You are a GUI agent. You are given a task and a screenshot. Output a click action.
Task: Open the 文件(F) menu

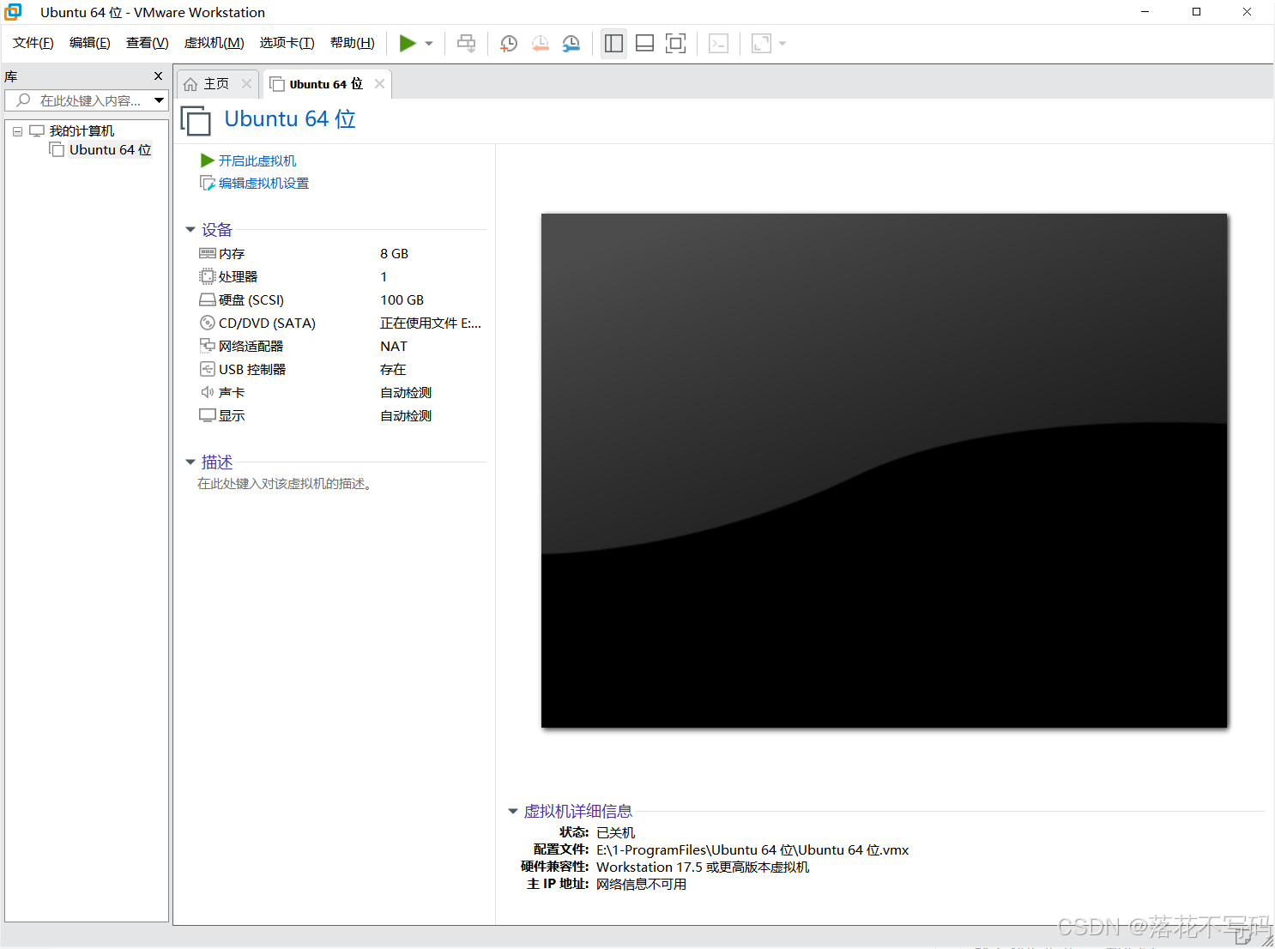(x=33, y=43)
